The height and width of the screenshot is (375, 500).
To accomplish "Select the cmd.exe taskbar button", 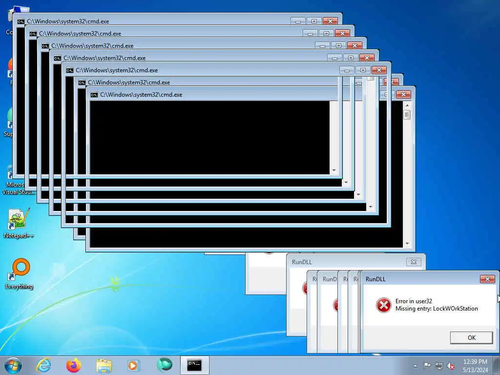I will (x=194, y=365).
